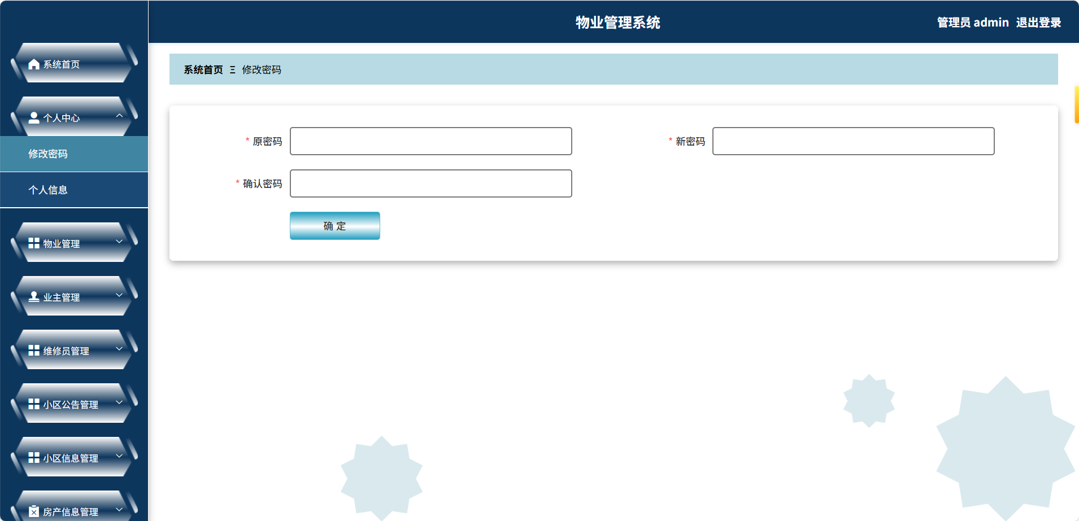Viewport: 1079px width, 521px height.
Task: Expand the 房产信息管理 chevron
Action: 119,509
